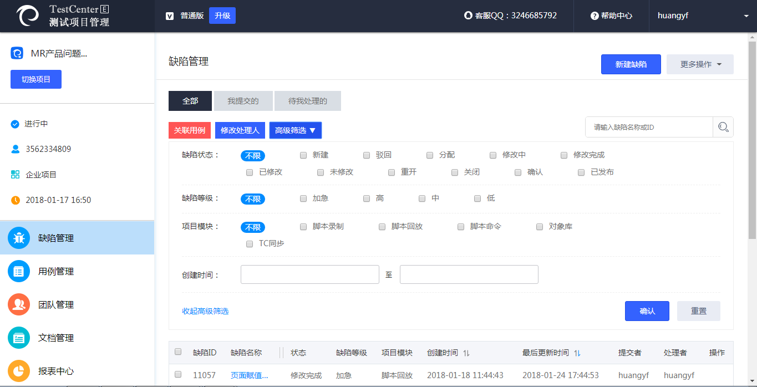The image size is (757, 387).
Task: Switch to the 我提交的 tab
Action: pos(243,101)
